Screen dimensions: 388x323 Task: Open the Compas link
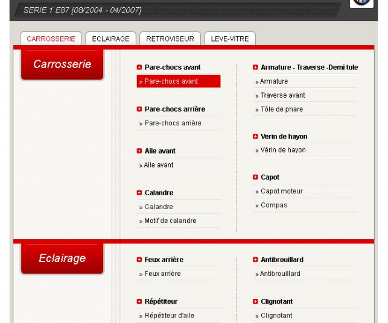tap(274, 205)
